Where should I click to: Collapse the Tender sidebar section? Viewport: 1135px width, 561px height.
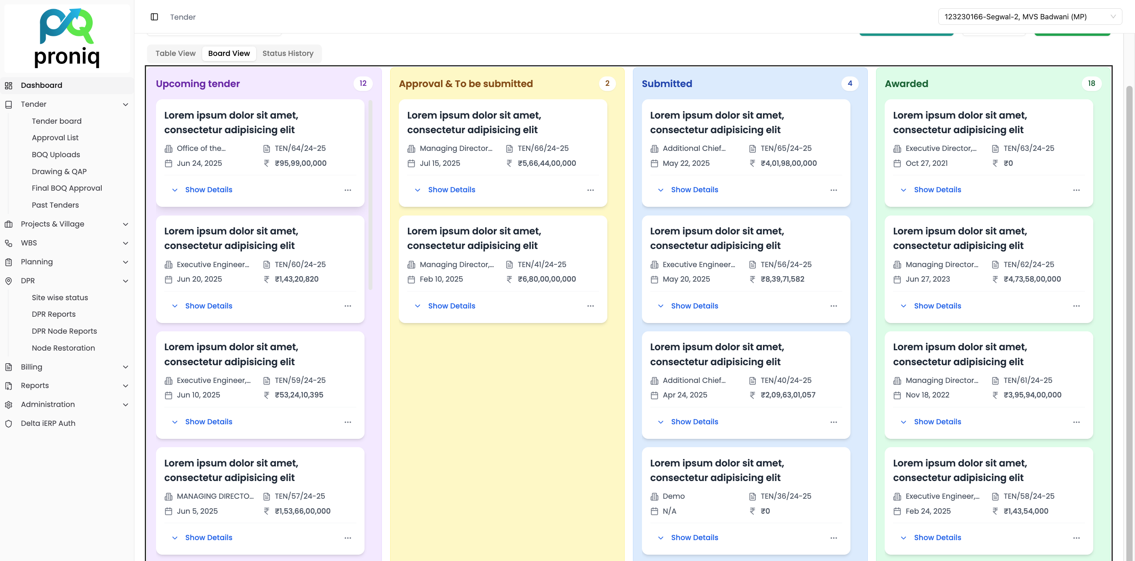click(x=126, y=104)
